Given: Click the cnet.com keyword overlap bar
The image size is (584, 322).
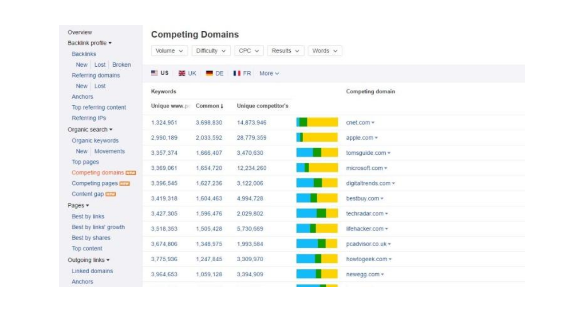Looking at the screenshot, I should coord(317,122).
